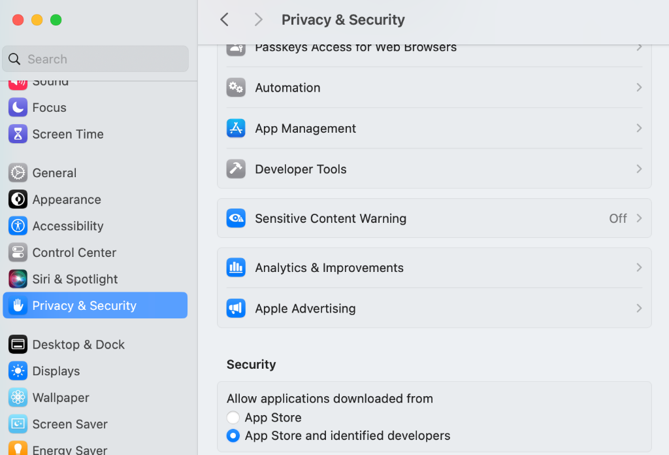Click the Siri & Spotlight icon
669x455 pixels.
pyautogui.click(x=18, y=278)
